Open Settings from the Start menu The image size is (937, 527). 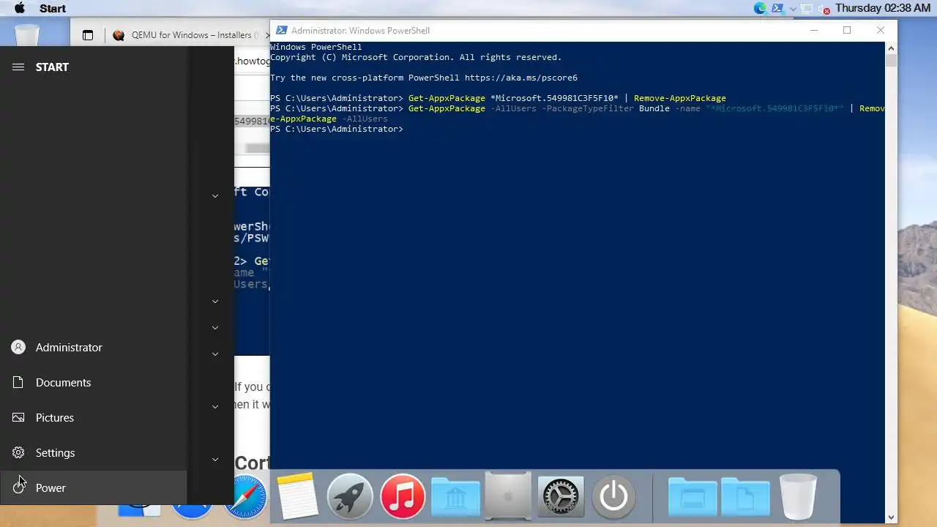pyautogui.click(x=94, y=453)
